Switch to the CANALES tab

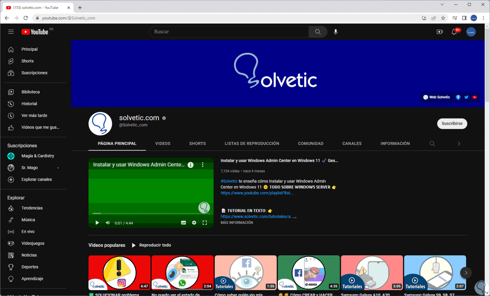(x=352, y=144)
